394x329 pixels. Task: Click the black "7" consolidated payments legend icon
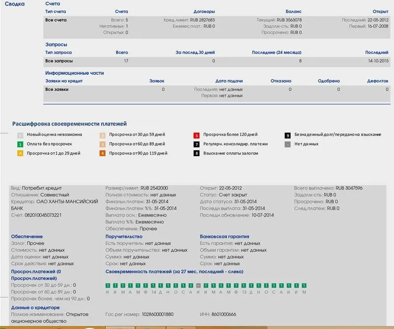(x=196, y=144)
